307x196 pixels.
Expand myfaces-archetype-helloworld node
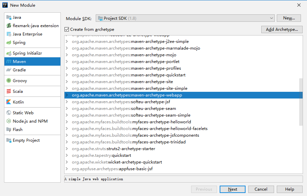(67, 122)
